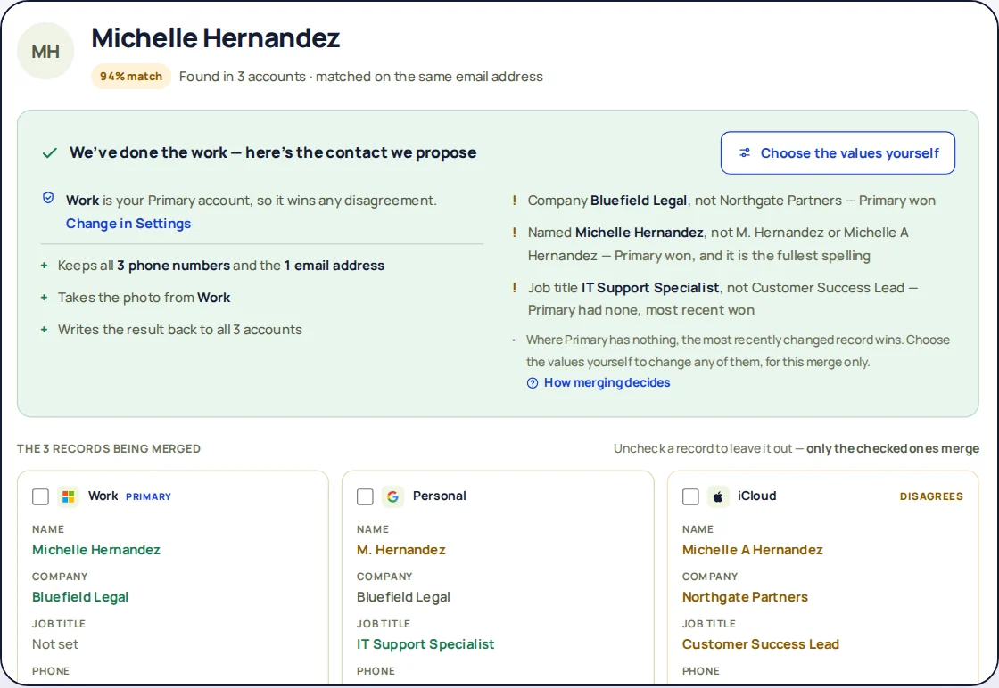Click the Takes the photo from Work line

click(x=144, y=298)
